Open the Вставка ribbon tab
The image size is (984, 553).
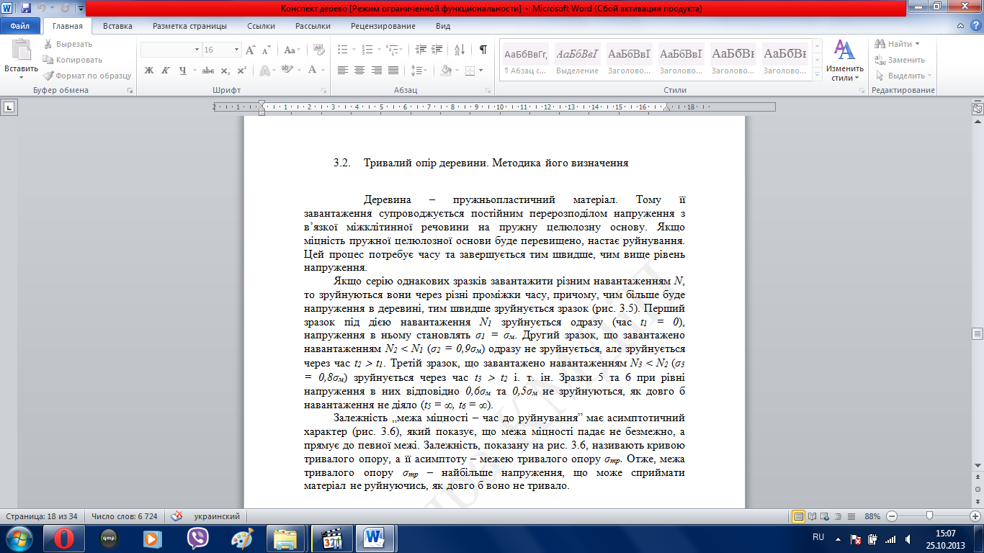[x=117, y=26]
